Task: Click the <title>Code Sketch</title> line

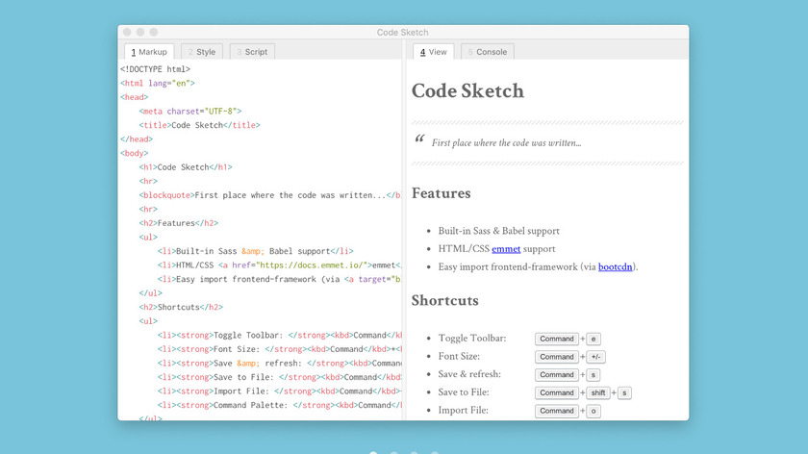Action: pyautogui.click(x=199, y=125)
